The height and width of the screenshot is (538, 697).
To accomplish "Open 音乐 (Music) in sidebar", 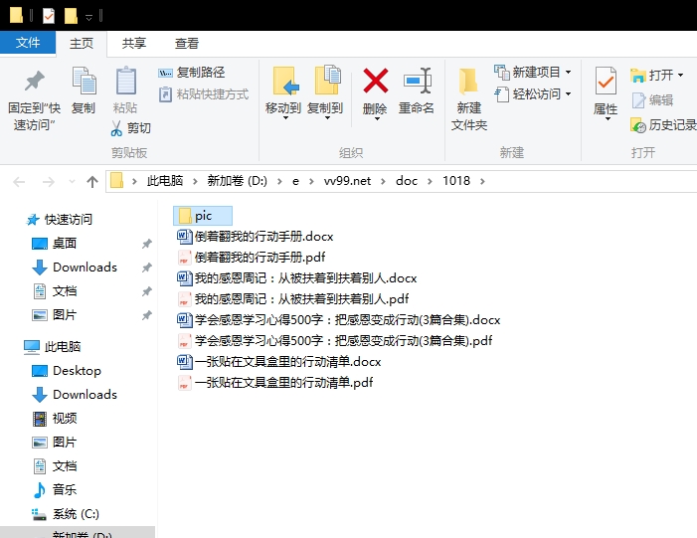I will (54, 490).
